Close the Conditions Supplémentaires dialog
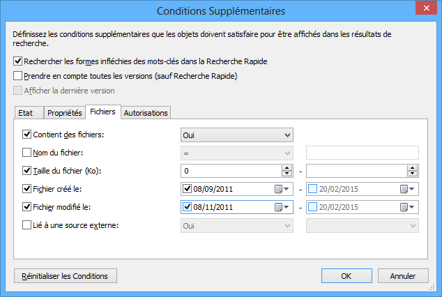442x297 pixels. [426, 10]
